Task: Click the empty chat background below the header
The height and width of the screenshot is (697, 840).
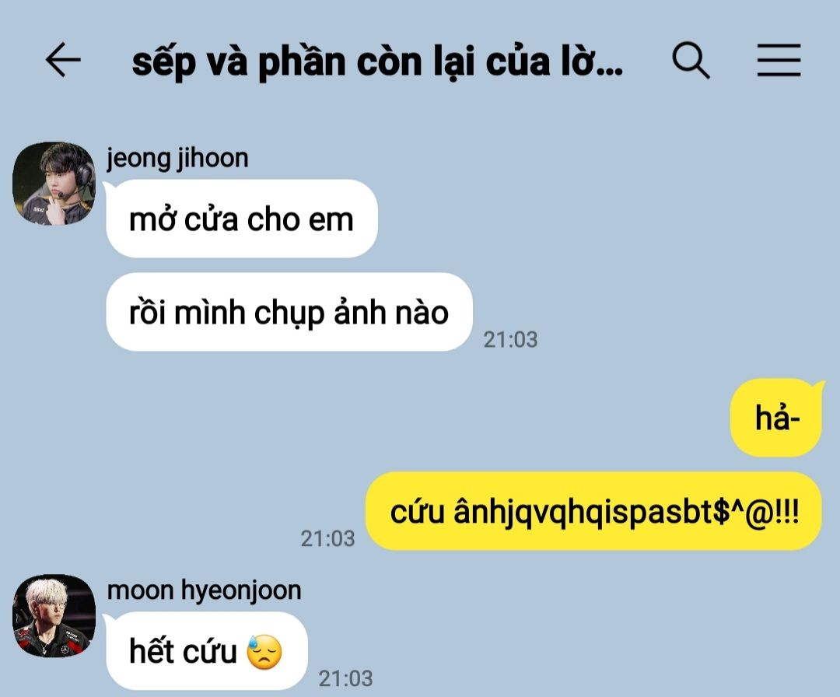Action: [590, 214]
